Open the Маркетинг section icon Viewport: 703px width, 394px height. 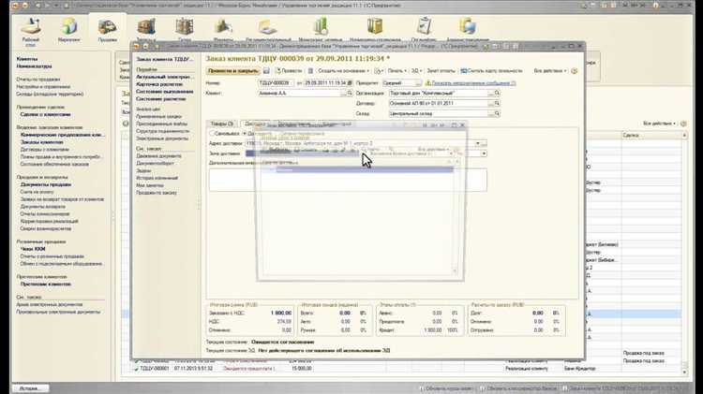coord(69,27)
